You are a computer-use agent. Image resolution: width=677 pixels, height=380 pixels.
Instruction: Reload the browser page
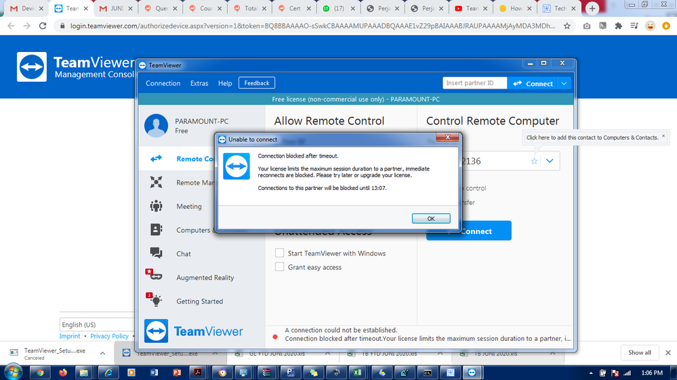[42, 26]
